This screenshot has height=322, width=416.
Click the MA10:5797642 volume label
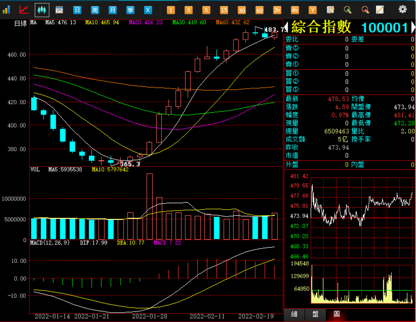click(110, 170)
